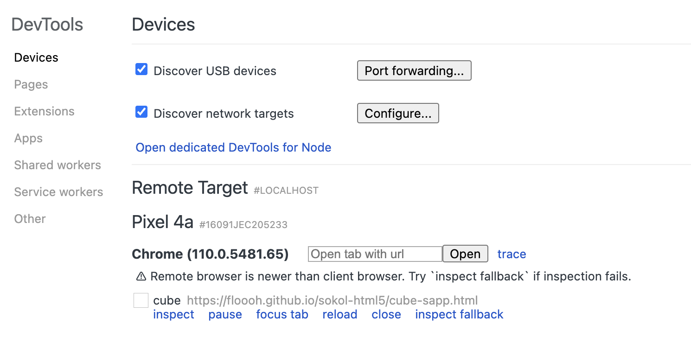The width and height of the screenshot is (691, 356).
Task: Open the Port forwarding dialog
Action: click(x=414, y=70)
